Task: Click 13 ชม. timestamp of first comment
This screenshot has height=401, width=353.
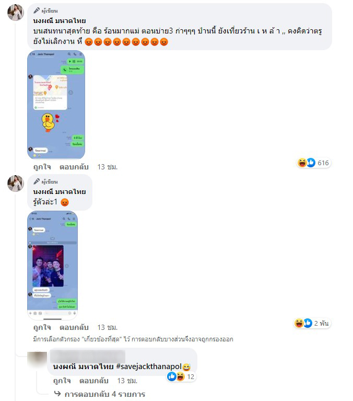Action: pos(108,167)
